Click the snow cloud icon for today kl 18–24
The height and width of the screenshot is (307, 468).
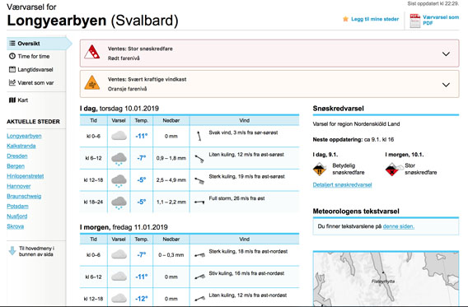(119, 202)
